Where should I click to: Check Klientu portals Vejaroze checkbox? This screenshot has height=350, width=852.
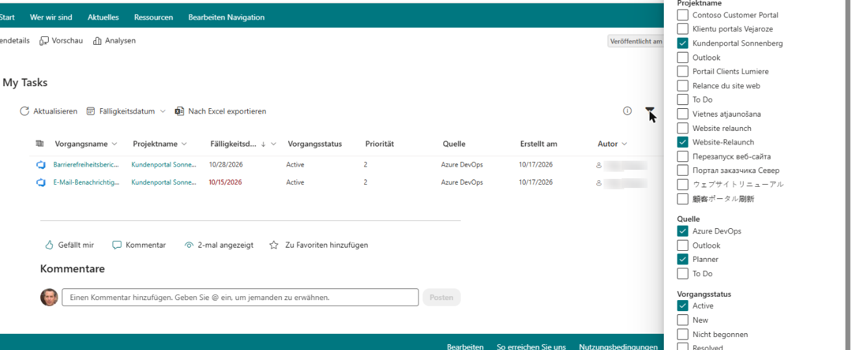click(x=683, y=29)
